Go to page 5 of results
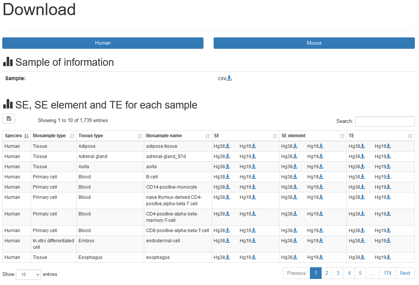The width and height of the screenshot is (419, 285). coord(360,273)
